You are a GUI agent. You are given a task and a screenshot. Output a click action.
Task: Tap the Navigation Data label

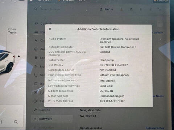pos(90,110)
